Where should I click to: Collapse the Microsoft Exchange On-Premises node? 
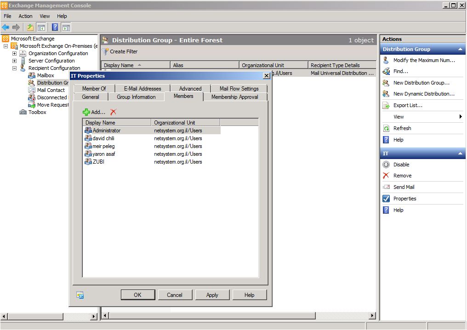pyautogui.click(x=6, y=46)
